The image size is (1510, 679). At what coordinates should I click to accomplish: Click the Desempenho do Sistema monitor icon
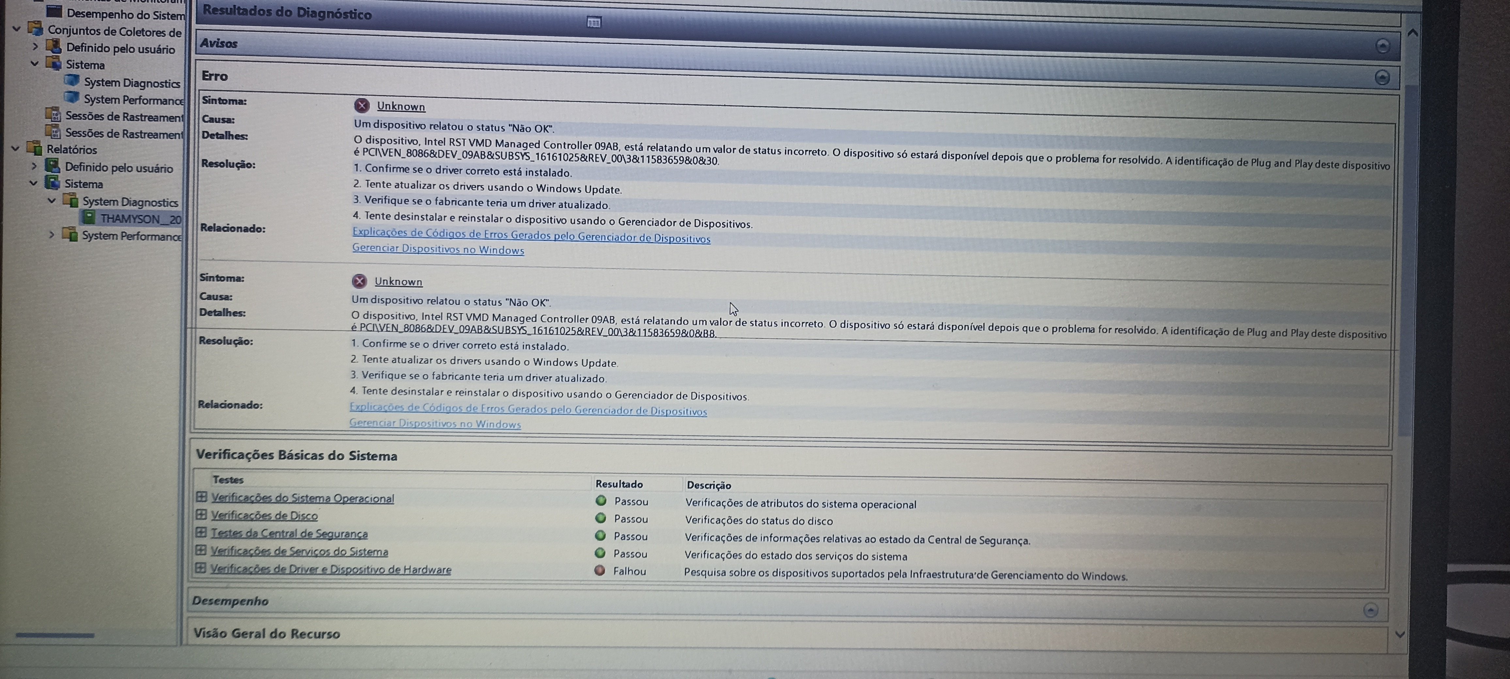(x=55, y=12)
